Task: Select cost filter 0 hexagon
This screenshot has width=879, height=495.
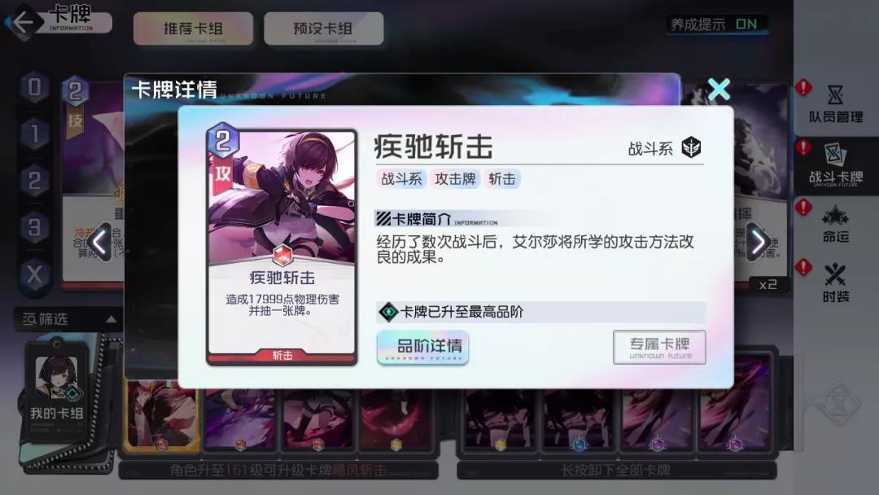Action: (x=34, y=87)
